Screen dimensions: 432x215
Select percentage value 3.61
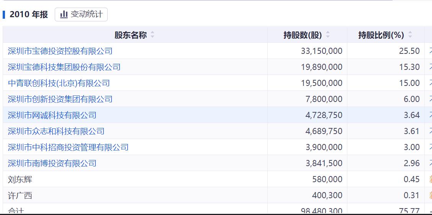pos(412,131)
